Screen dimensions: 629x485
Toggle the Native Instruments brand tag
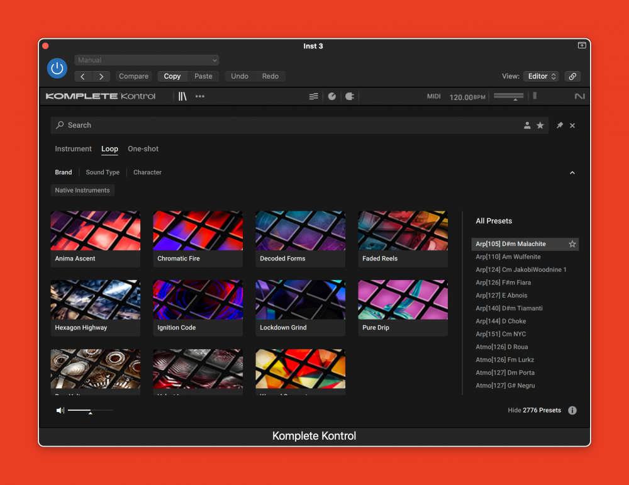pos(82,190)
